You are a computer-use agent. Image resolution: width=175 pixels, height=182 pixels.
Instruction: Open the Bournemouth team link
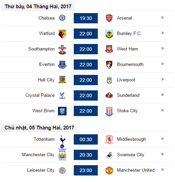click(130, 65)
